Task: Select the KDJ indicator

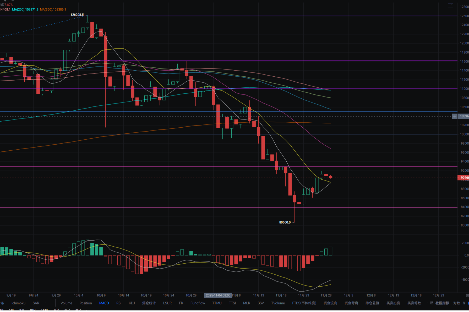Action: pos(132,303)
